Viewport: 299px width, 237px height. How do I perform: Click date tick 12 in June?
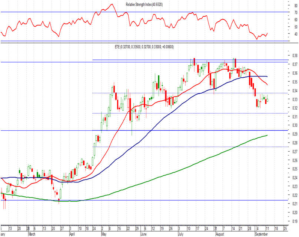tap(153, 228)
